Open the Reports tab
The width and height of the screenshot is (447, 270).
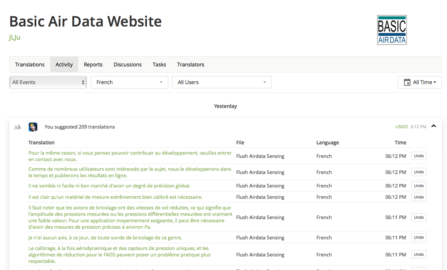[93, 64]
